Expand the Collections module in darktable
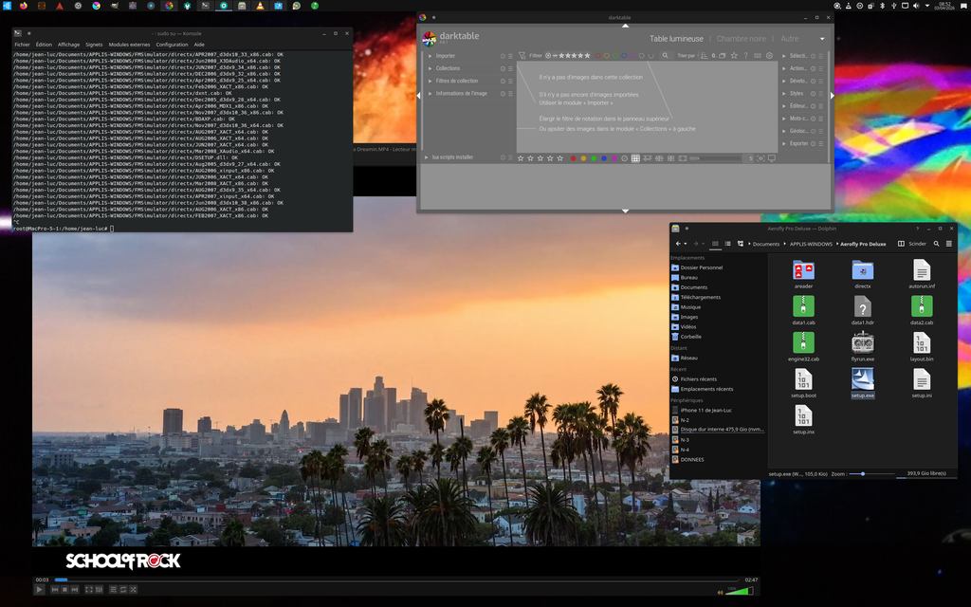Screen dimensions: 971x607 431,68
